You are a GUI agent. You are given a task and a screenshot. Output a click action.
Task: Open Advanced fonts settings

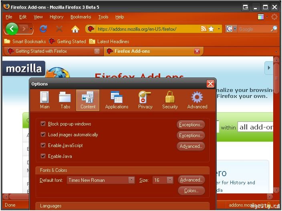tap(191, 180)
